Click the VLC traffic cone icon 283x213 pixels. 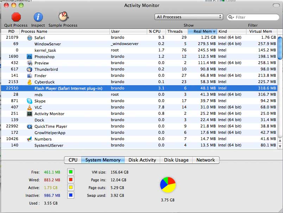pos(30,107)
